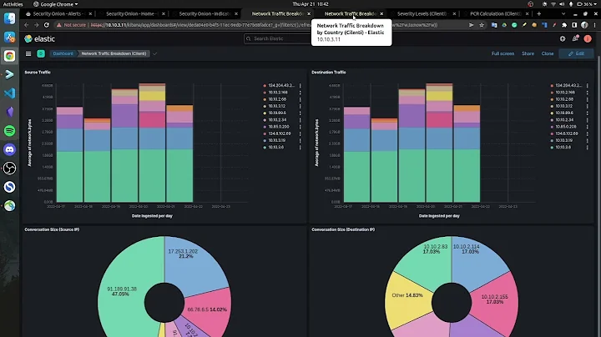Toggle 10.10.3.6 series in Destination Traffic legend

tap(563, 147)
